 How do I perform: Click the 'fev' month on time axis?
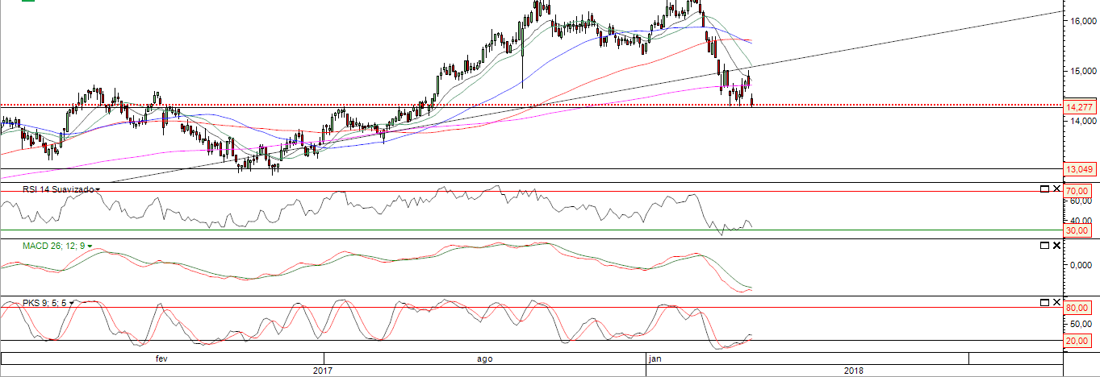pos(161,358)
